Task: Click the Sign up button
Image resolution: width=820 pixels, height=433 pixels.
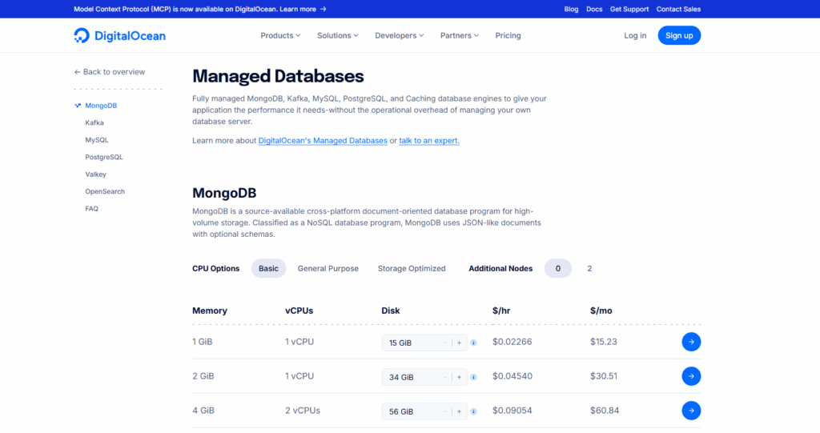Action: [x=679, y=35]
